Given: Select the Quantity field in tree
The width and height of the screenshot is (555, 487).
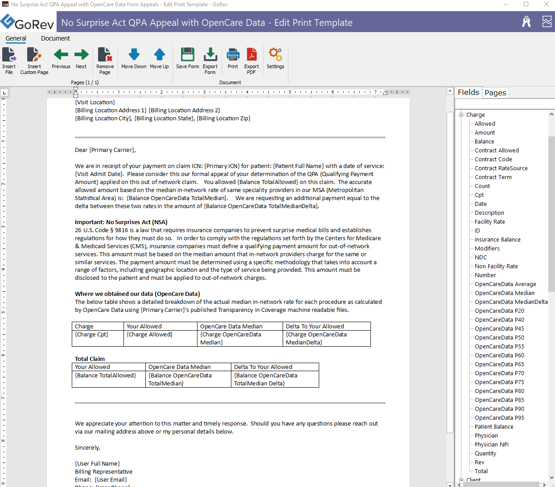Looking at the screenshot, I should (485, 453).
